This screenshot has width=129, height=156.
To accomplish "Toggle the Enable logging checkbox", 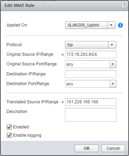I will 9,135.
